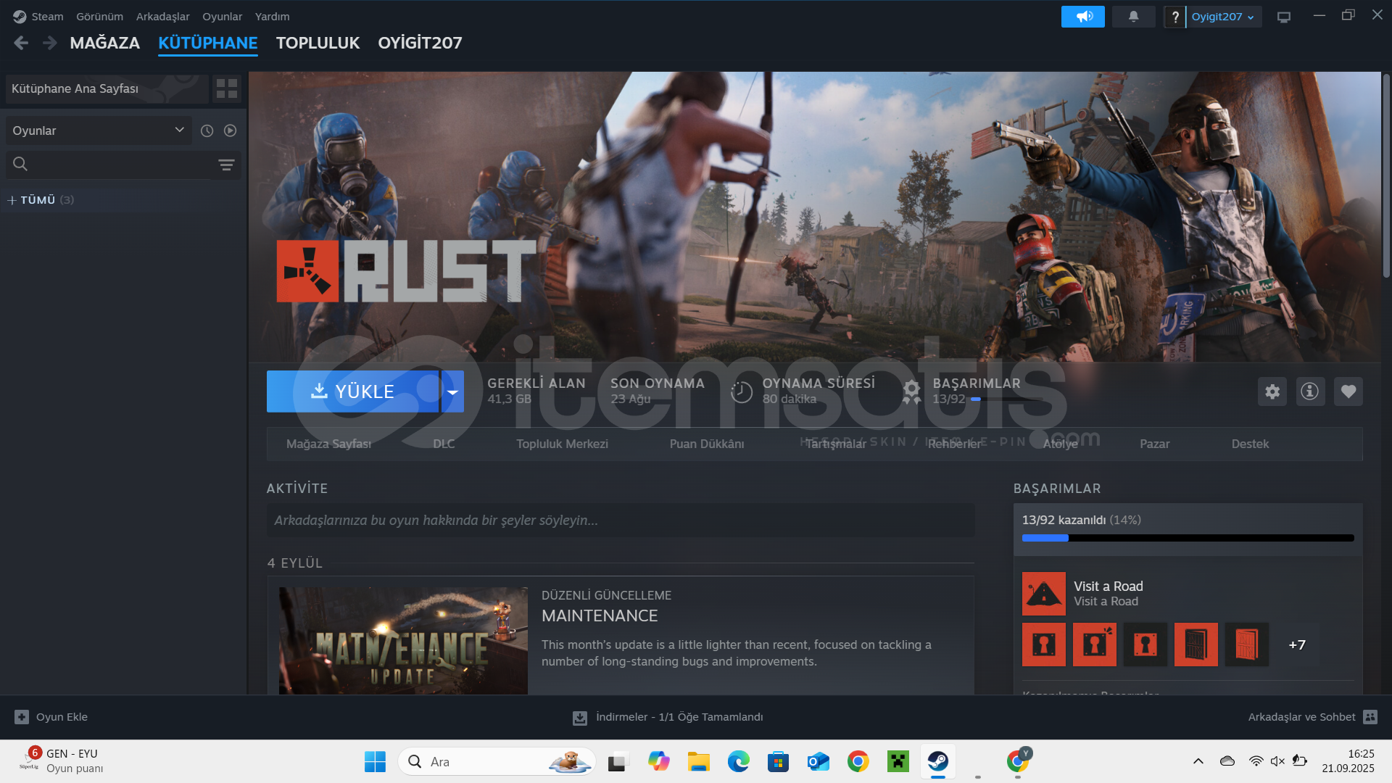
Task: Expand install options arrow beside YÜKLE
Action: point(452,391)
